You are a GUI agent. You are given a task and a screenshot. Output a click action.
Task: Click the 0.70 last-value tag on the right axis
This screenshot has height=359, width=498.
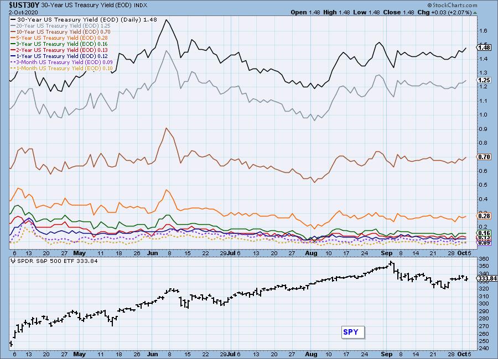click(x=484, y=157)
